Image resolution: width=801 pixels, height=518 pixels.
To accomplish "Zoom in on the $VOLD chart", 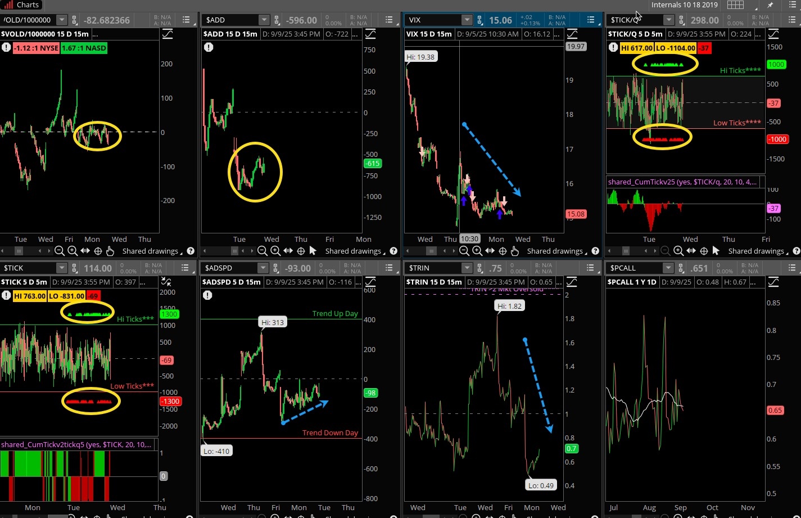I will pyautogui.click(x=73, y=251).
